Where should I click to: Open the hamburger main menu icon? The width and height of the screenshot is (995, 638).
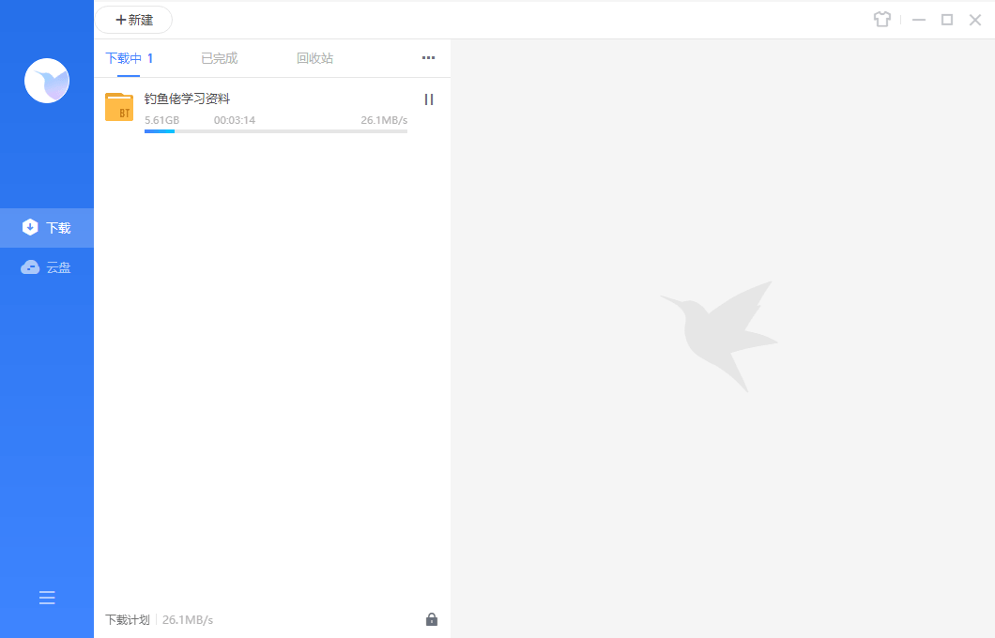pyautogui.click(x=47, y=598)
